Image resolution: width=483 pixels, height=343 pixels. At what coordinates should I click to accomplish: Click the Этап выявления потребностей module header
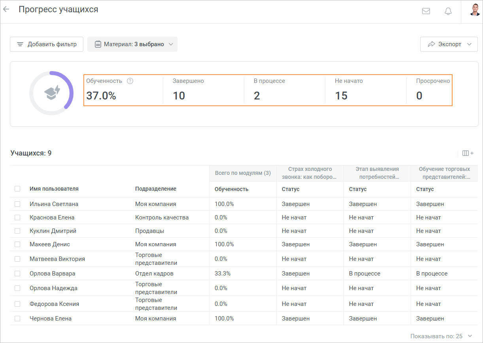tap(377, 173)
